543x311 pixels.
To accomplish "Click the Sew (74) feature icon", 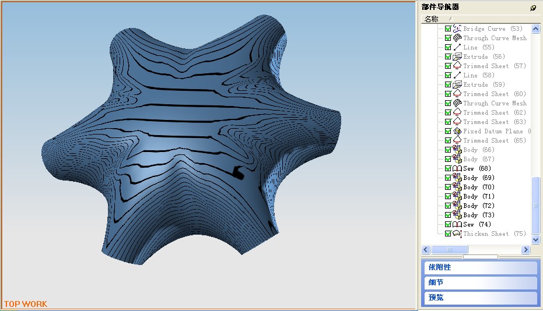I will click(457, 225).
